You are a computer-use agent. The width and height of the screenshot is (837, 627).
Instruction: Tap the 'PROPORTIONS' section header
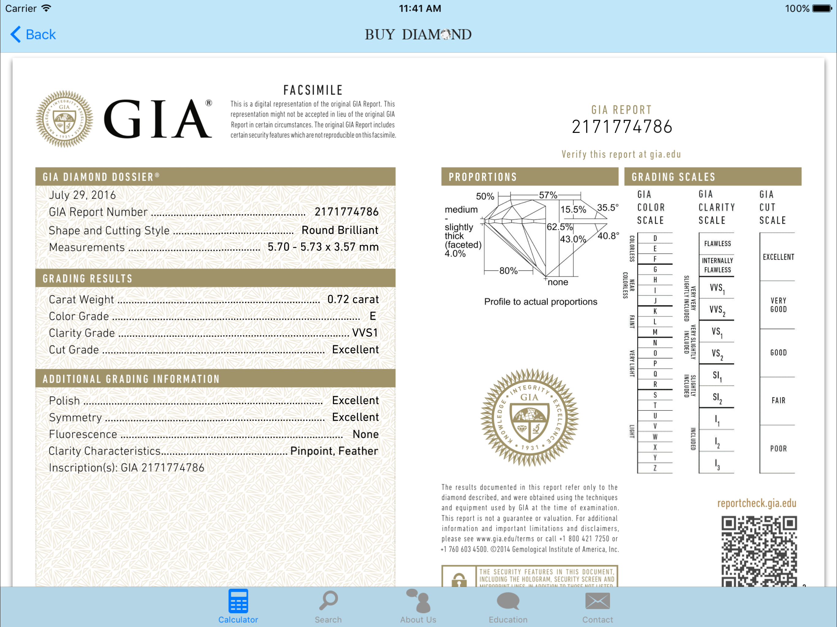pyautogui.click(x=530, y=177)
